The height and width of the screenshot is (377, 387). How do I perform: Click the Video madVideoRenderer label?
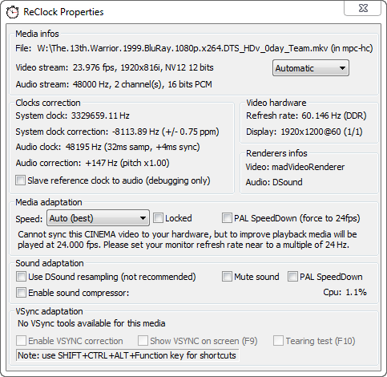coord(295,167)
